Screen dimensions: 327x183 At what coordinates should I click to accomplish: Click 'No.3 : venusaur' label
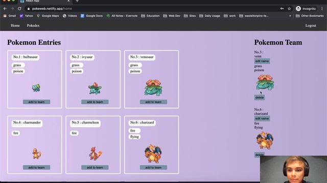click(x=142, y=57)
